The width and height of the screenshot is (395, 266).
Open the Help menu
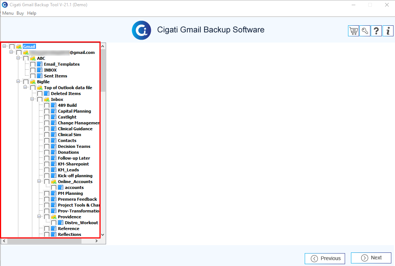click(x=32, y=13)
